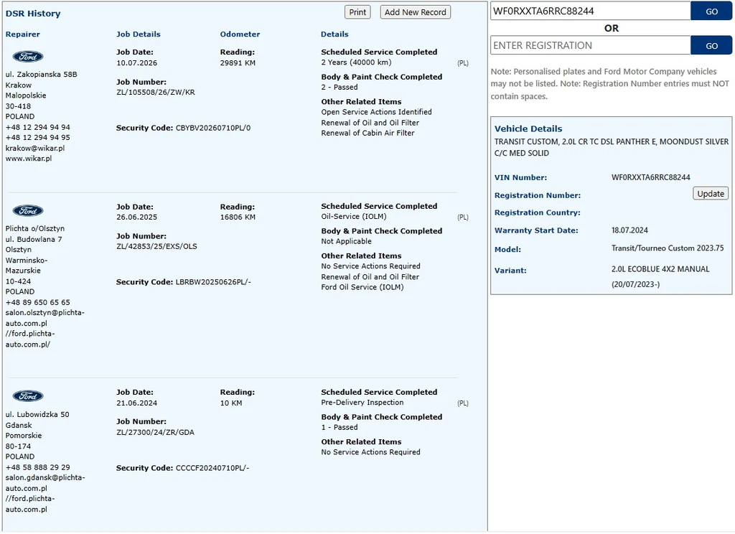Select model Transit/Tourneo Custom 2023.75
Viewport: 735px width, 534px height.
click(x=668, y=248)
